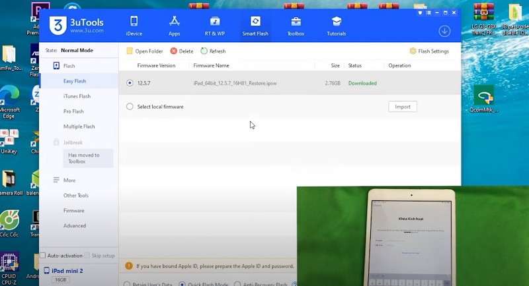This screenshot has height=286, width=529.
Task: Delete the selected firmware
Action: [x=182, y=51]
